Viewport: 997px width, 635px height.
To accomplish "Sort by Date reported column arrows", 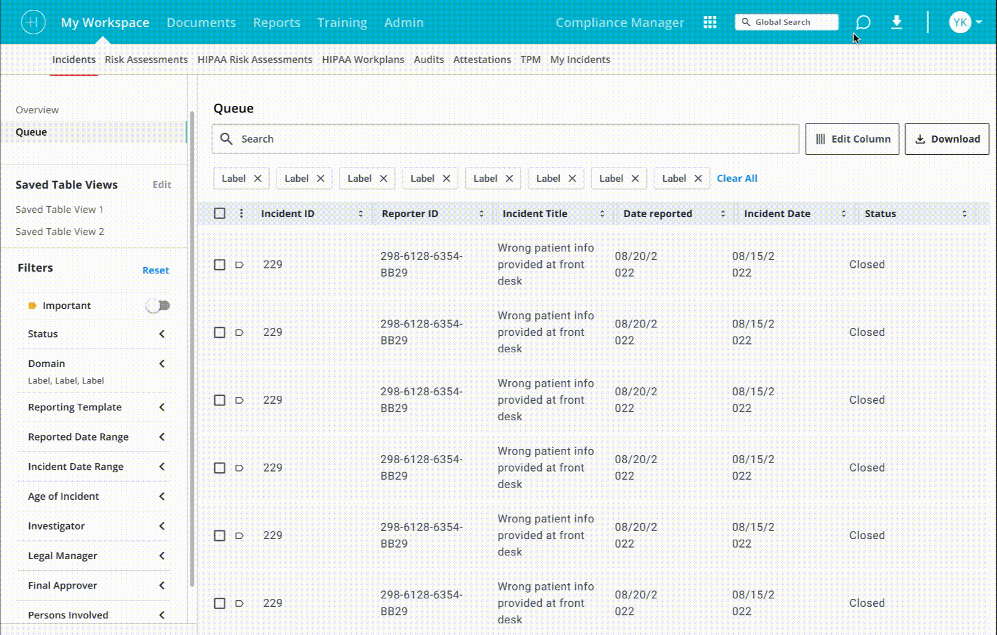I will [723, 214].
